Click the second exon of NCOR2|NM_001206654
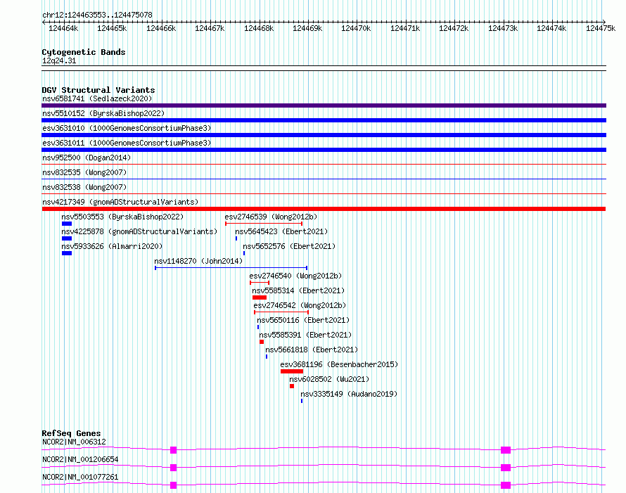The width and height of the screenshot is (626, 493). coord(506,468)
